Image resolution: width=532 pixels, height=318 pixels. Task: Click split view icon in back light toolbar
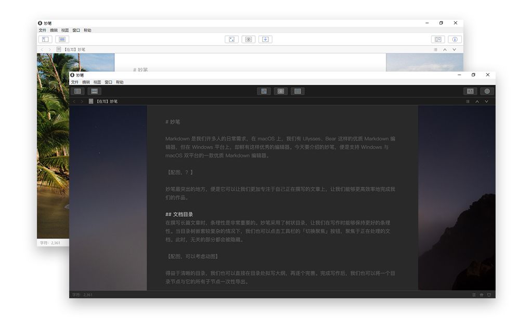point(438,39)
